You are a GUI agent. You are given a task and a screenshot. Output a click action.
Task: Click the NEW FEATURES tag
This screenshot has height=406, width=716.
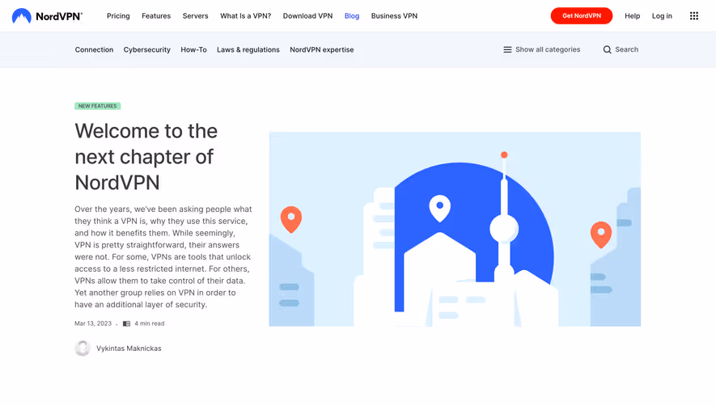(98, 106)
